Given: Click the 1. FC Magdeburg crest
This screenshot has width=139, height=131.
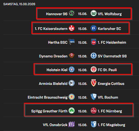Looking at the screenshot, I should point(94,124).
